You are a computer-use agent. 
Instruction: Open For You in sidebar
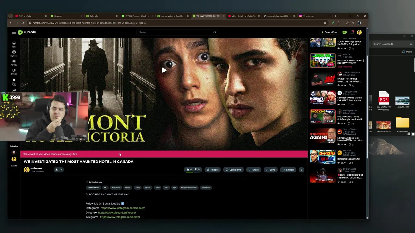[14, 62]
